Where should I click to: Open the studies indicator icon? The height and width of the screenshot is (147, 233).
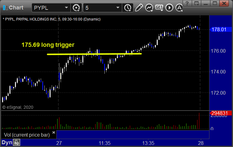coord(149,8)
